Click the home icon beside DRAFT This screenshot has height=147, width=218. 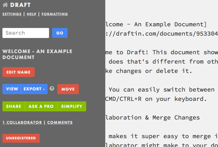[5, 5]
